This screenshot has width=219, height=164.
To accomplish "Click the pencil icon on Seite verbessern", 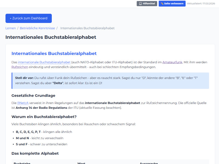I will [x=162, y=4].
